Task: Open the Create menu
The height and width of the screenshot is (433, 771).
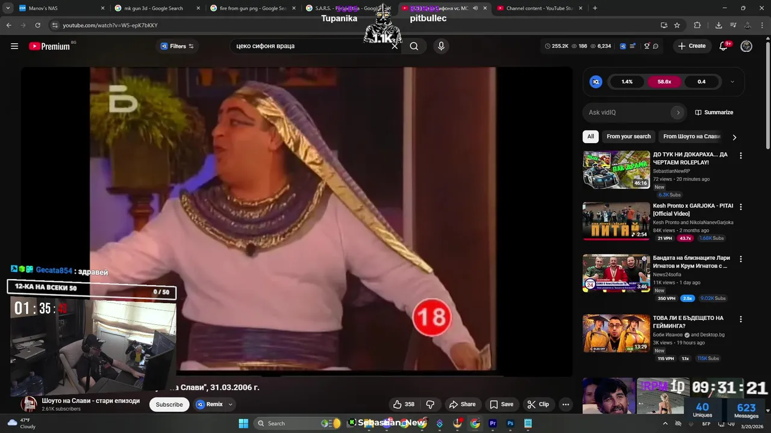Action: pyautogui.click(x=691, y=46)
